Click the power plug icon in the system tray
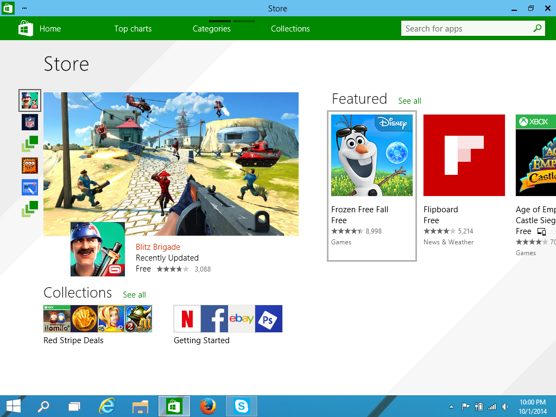The image size is (556, 417). pos(479,406)
